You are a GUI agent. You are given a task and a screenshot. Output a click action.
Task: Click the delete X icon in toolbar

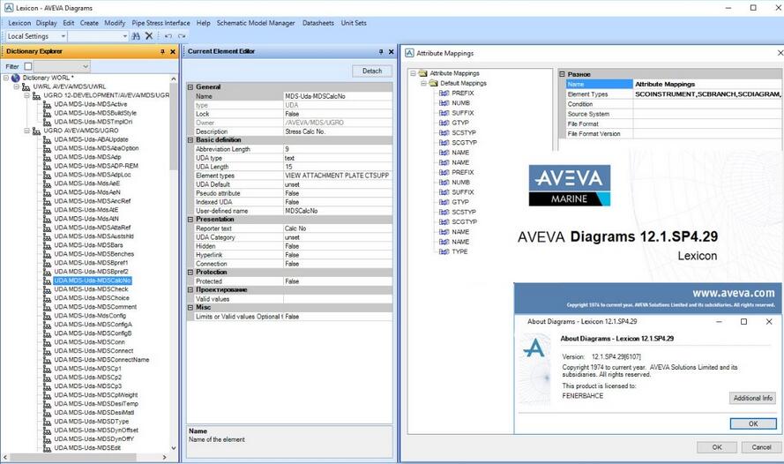tap(149, 36)
